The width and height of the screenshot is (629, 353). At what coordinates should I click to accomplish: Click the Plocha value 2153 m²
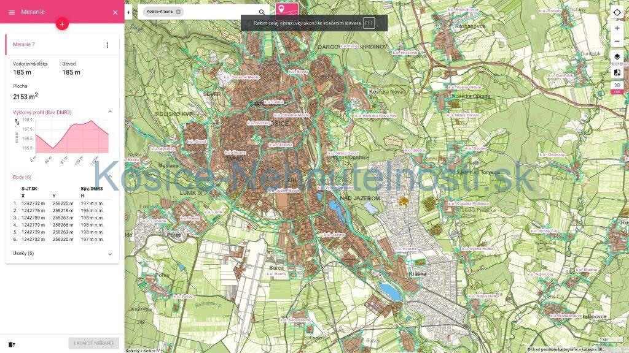25,96
